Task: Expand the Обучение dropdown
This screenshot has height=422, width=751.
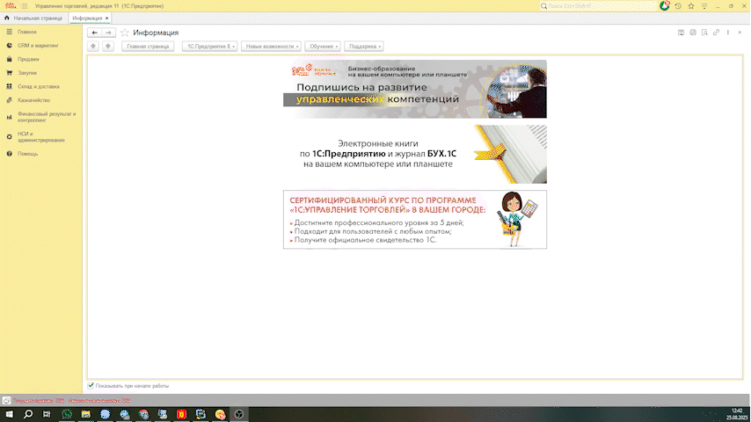Action: pyautogui.click(x=323, y=47)
